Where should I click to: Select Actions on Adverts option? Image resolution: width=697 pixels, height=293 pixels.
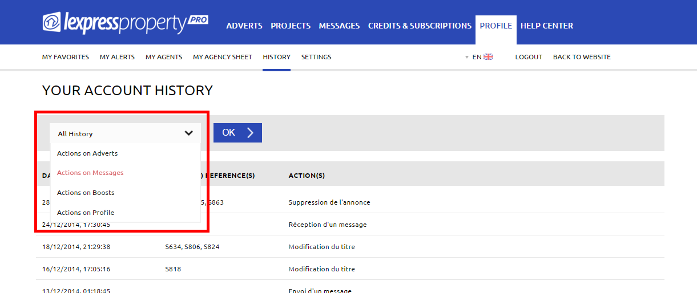click(87, 153)
